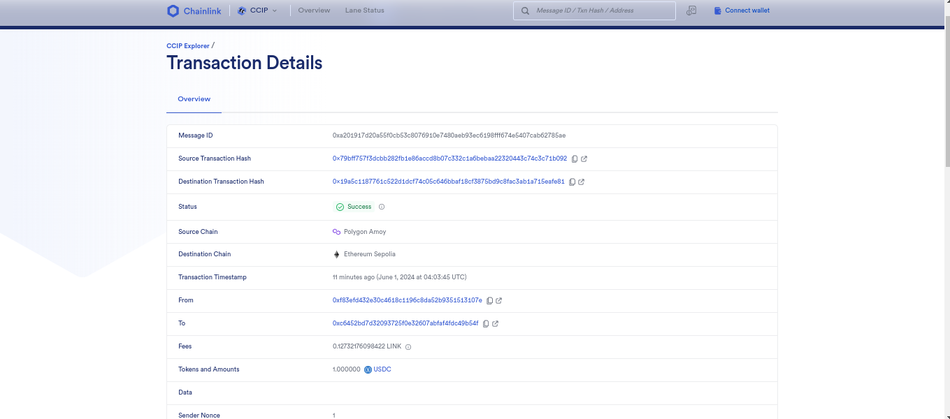The width and height of the screenshot is (950, 419).
Task: Follow the CCIP Explorer breadcrumb link
Action: [x=187, y=46]
